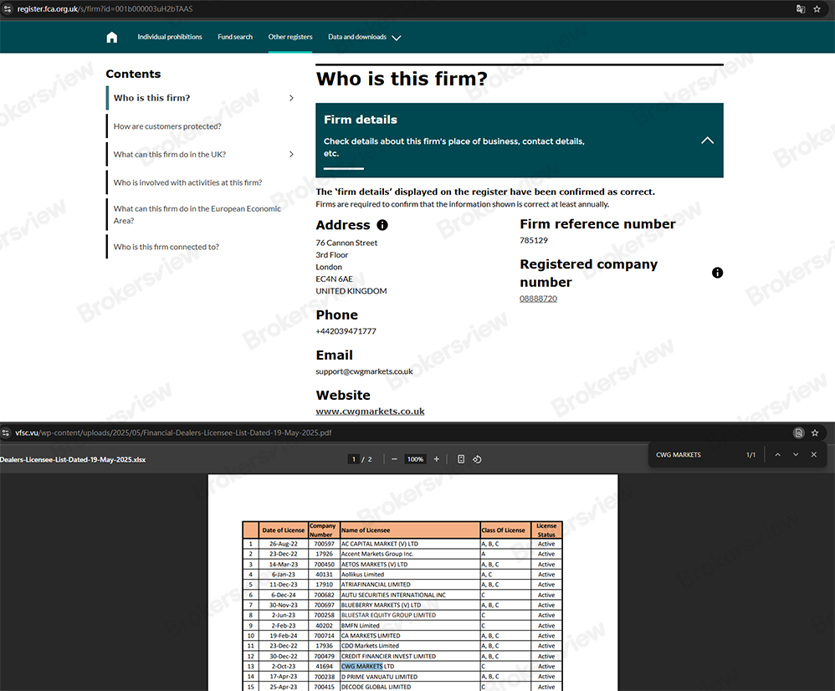The image size is (835, 691).
Task: Open 'Who is involved with activities at this firm?'
Action: pos(187,182)
